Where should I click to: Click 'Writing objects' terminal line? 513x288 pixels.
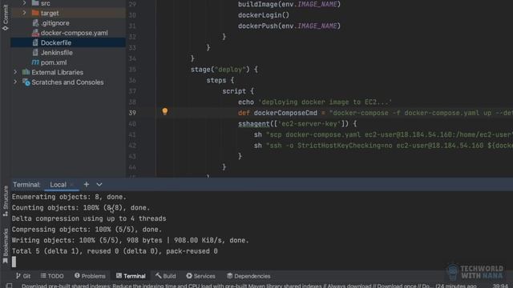point(130,240)
